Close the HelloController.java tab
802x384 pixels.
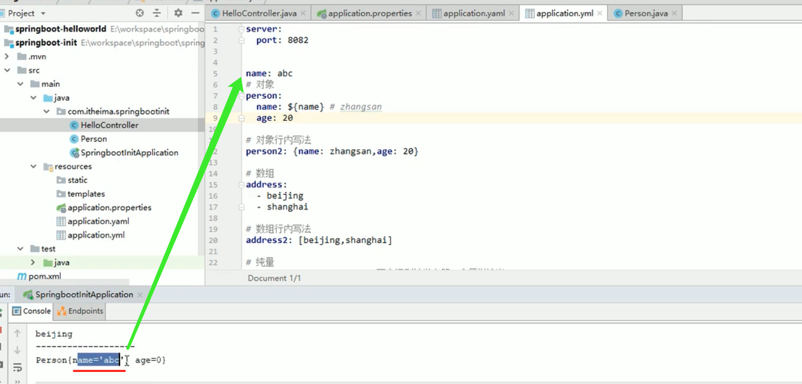[304, 13]
